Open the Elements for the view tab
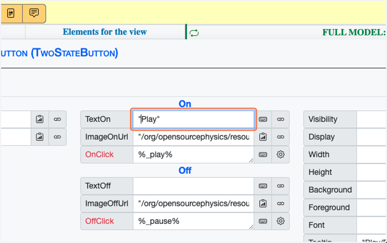Image resolution: width=387 pixels, height=243 pixels. (105, 32)
